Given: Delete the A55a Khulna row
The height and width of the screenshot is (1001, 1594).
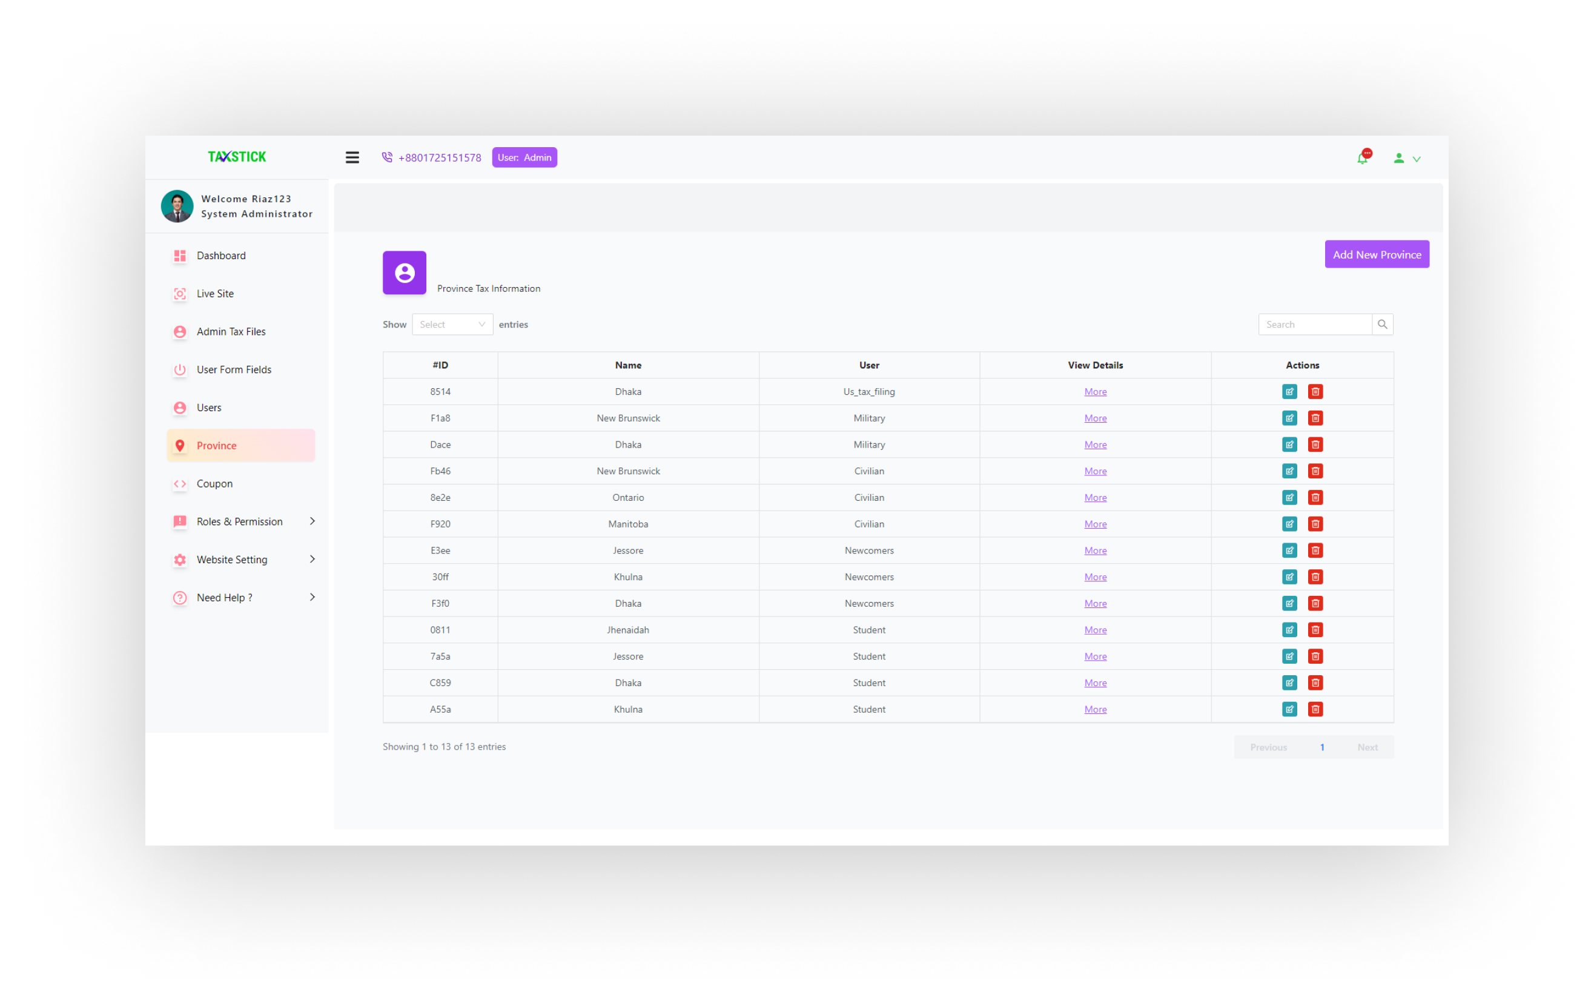Looking at the screenshot, I should [x=1315, y=710].
